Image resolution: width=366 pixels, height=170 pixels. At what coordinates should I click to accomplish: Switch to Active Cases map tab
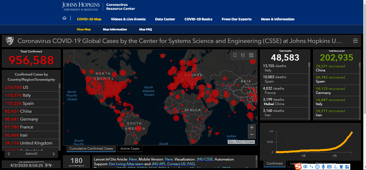pos(130,149)
